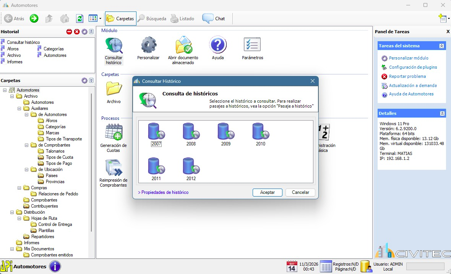Open the Parámetros module icon
The image size is (451, 274).
253,48
